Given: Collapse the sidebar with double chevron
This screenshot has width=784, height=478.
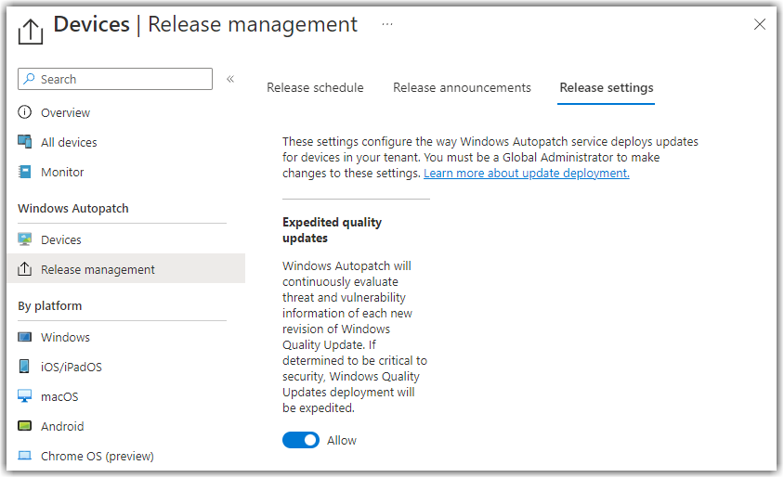Looking at the screenshot, I should [230, 79].
